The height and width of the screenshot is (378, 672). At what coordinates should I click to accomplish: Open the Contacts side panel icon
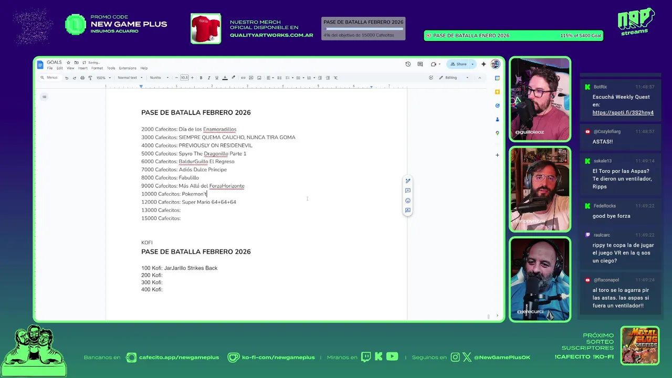click(x=497, y=119)
